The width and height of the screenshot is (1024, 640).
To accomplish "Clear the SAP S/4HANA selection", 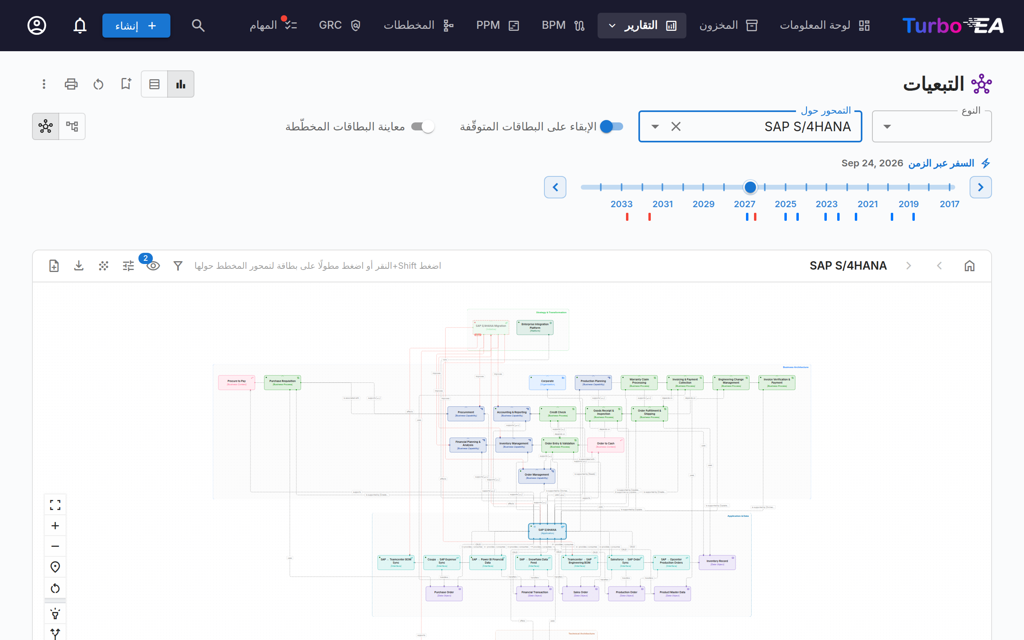I will click(676, 126).
